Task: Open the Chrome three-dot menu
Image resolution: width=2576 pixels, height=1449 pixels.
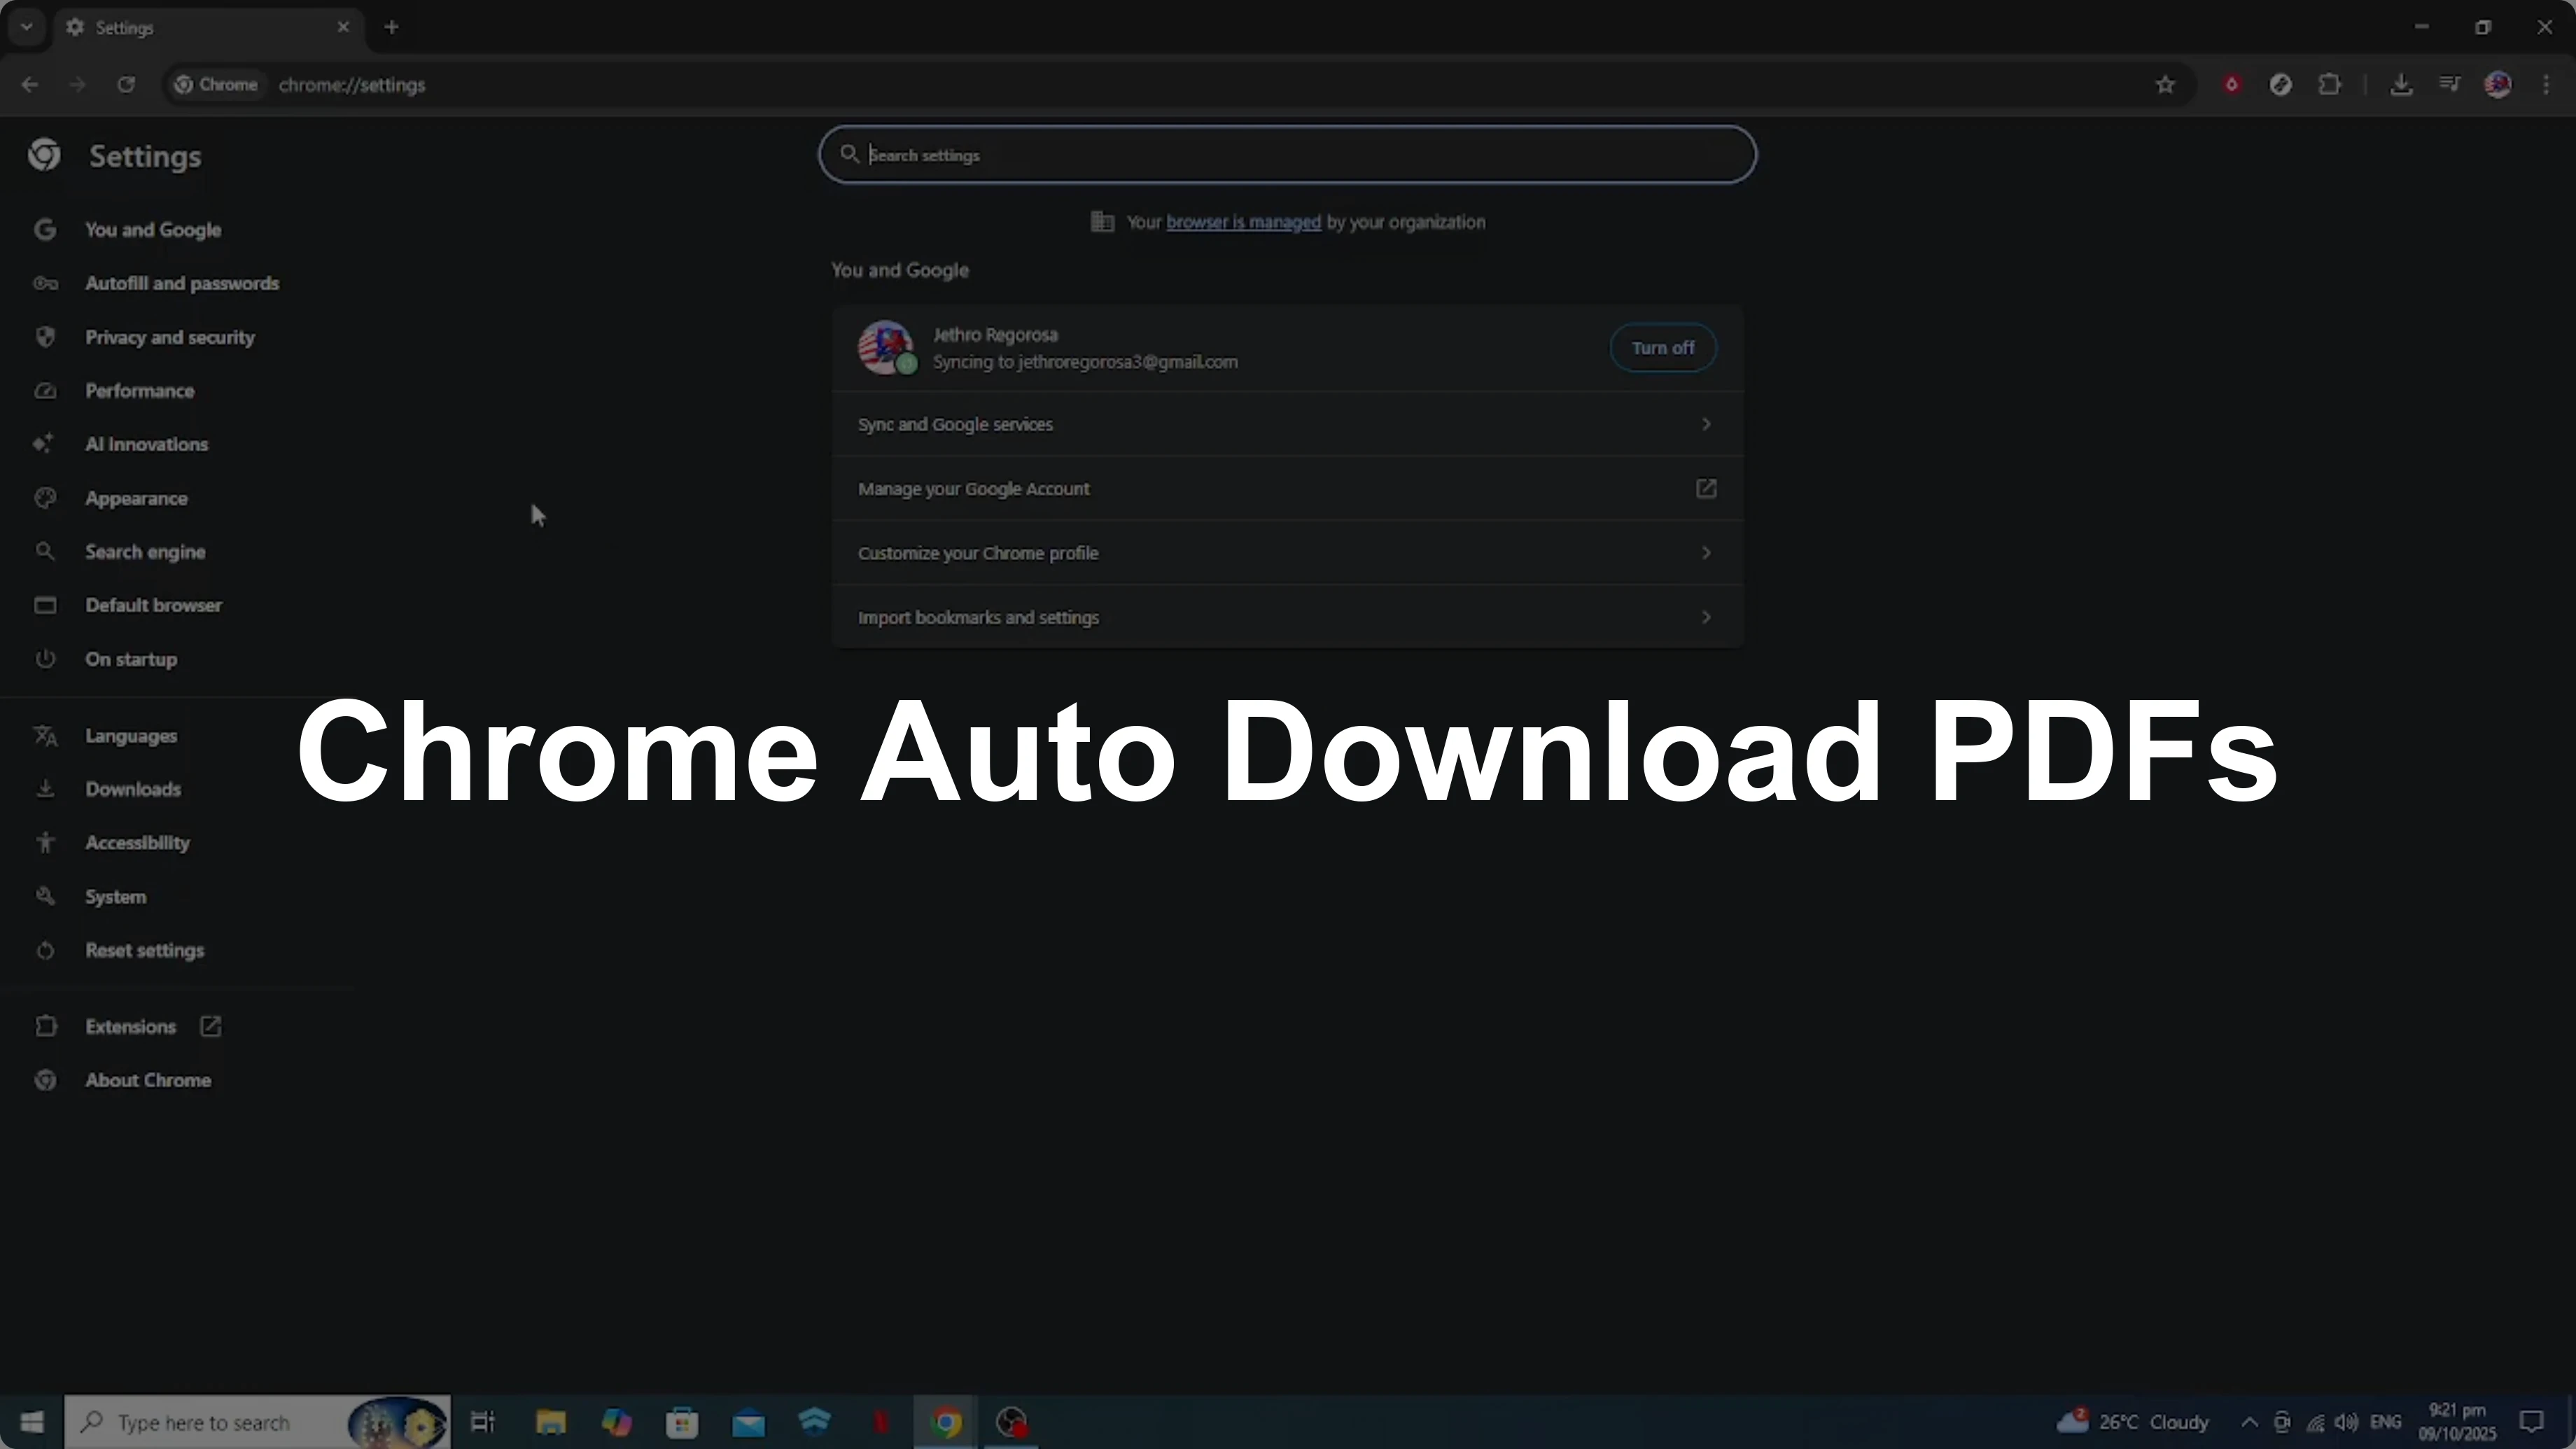Action: (x=2546, y=85)
